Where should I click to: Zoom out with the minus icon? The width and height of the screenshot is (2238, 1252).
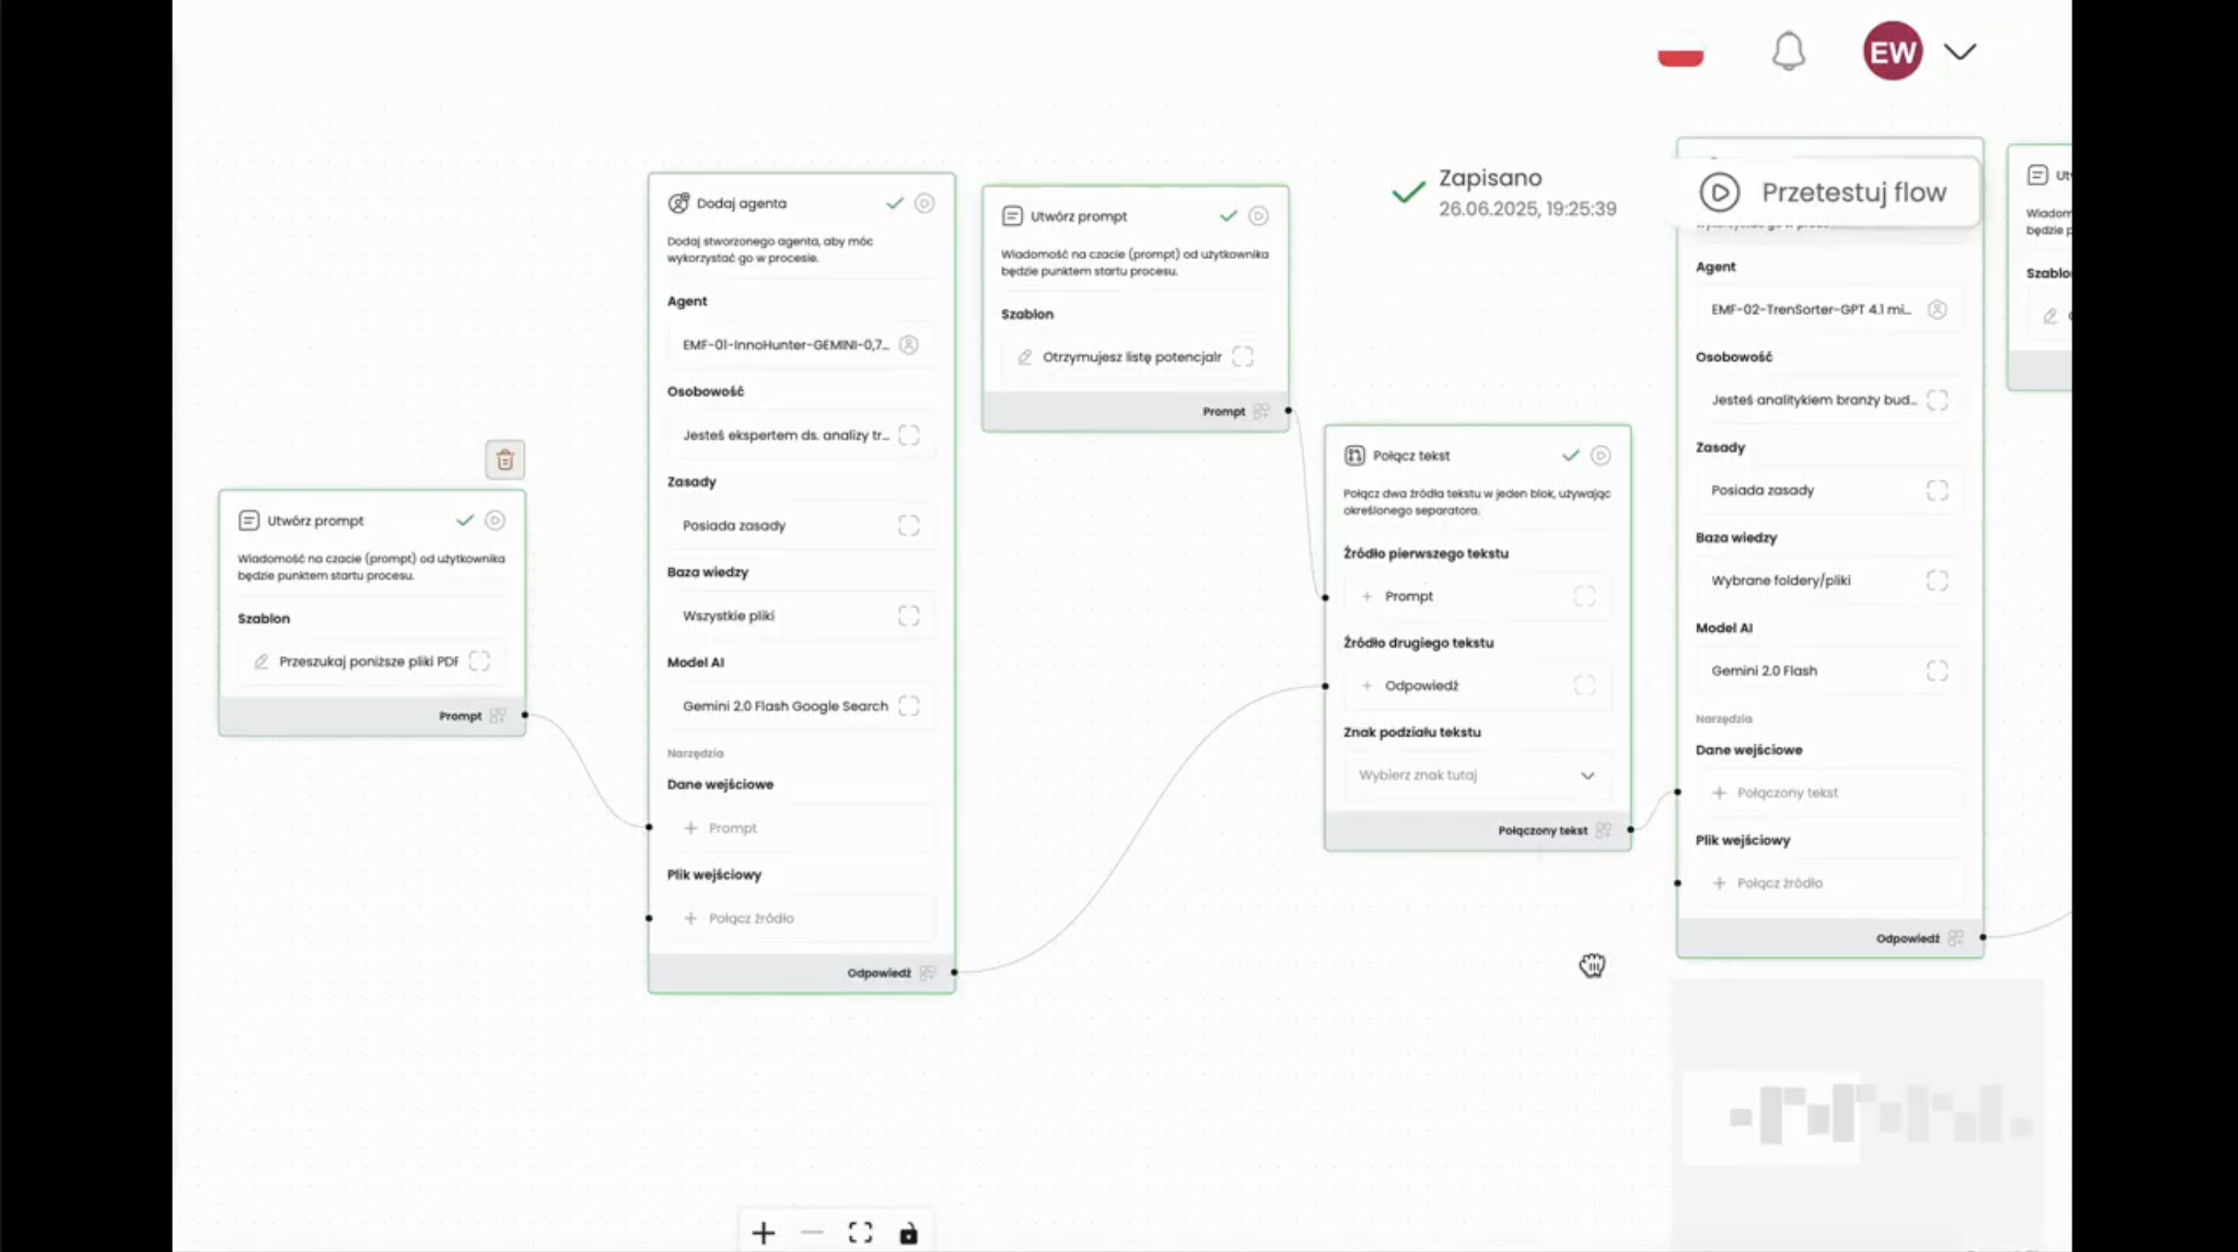(x=811, y=1233)
